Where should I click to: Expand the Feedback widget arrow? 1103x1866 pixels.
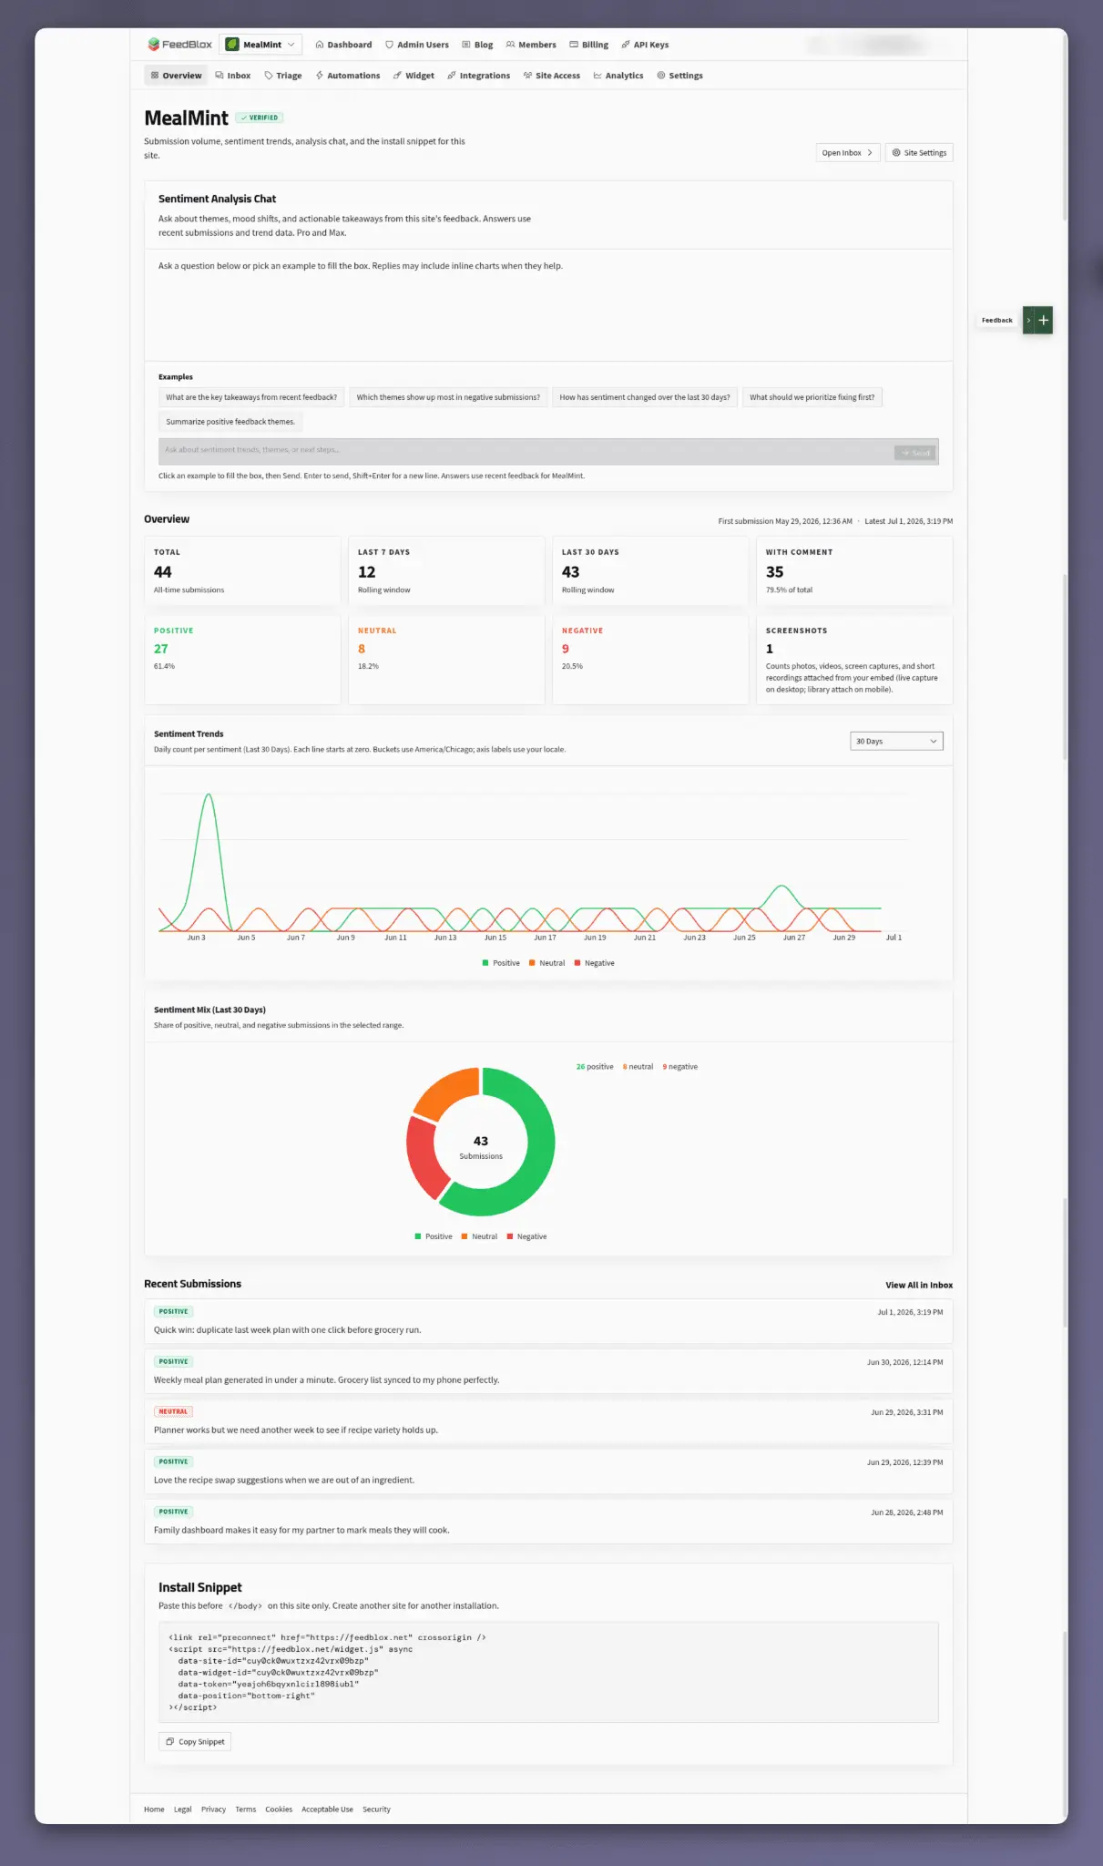1028,320
